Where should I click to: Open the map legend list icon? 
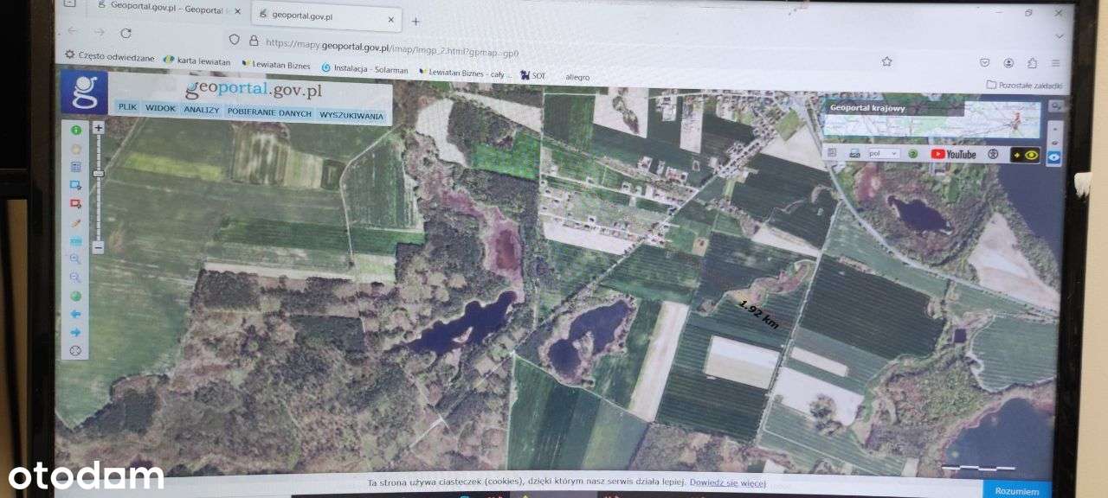pyautogui.click(x=75, y=167)
